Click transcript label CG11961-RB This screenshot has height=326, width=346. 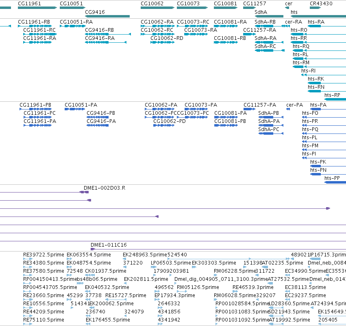34,22
